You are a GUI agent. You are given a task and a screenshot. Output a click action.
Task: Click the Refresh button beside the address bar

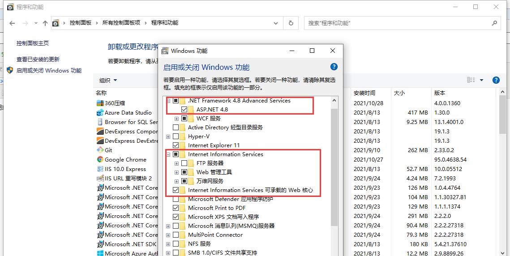(291, 23)
